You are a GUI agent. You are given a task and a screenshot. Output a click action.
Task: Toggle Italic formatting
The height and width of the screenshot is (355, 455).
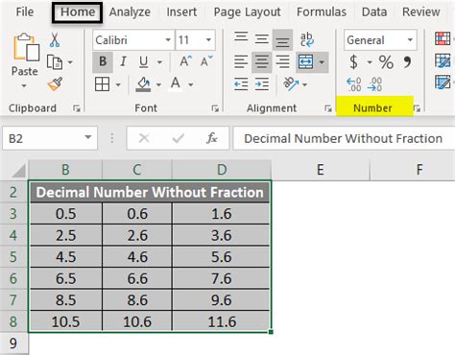(x=123, y=61)
